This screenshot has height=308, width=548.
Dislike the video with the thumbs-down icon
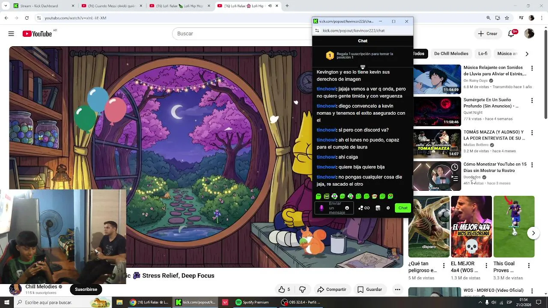302,290
